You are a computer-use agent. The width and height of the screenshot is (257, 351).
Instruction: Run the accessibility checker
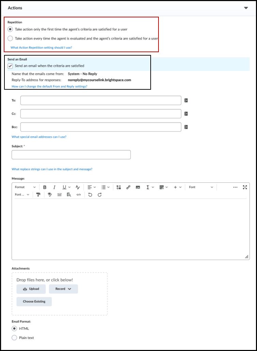pyautogui.click(x=50, y=195)
